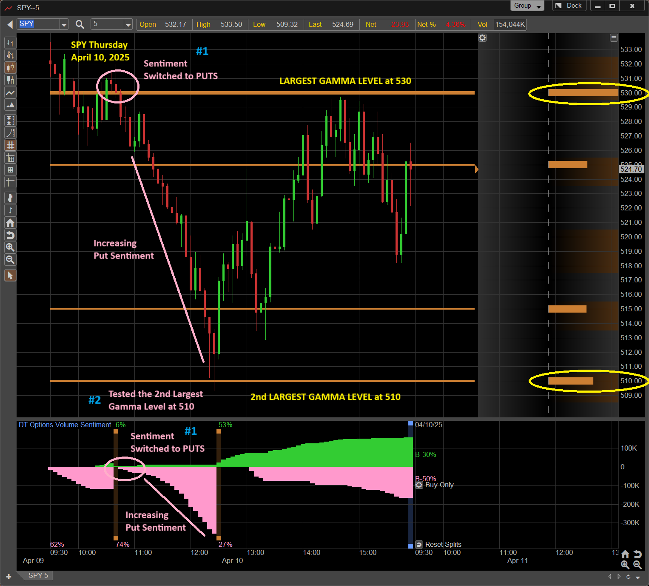This screenshot has height=586, width=649.
Task: Open the SPY symbol dropdown arrow
Action: click(64, 25)
